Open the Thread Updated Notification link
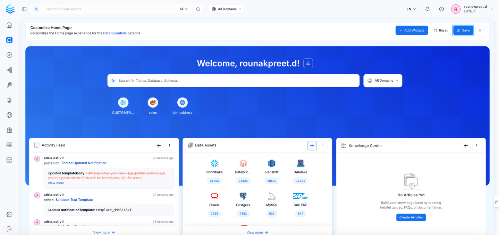This screenshot has width=499, height=235. pyautogui.click(x=84, y=163)
